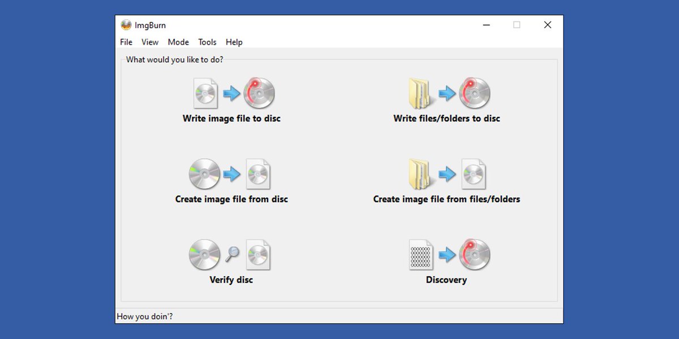Close the ImgBurn window
Viewport: 679px width, 339px height.
(547, 25)
